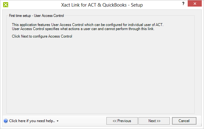Click the word 'Setup' in the window title

click(x=137, y=5)
